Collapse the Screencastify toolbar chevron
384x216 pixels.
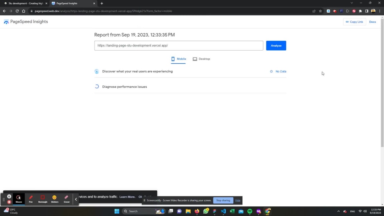76,200
